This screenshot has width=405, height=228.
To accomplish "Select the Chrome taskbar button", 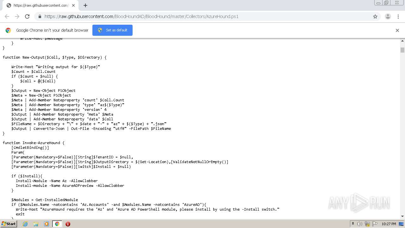I will click(57, 224).
